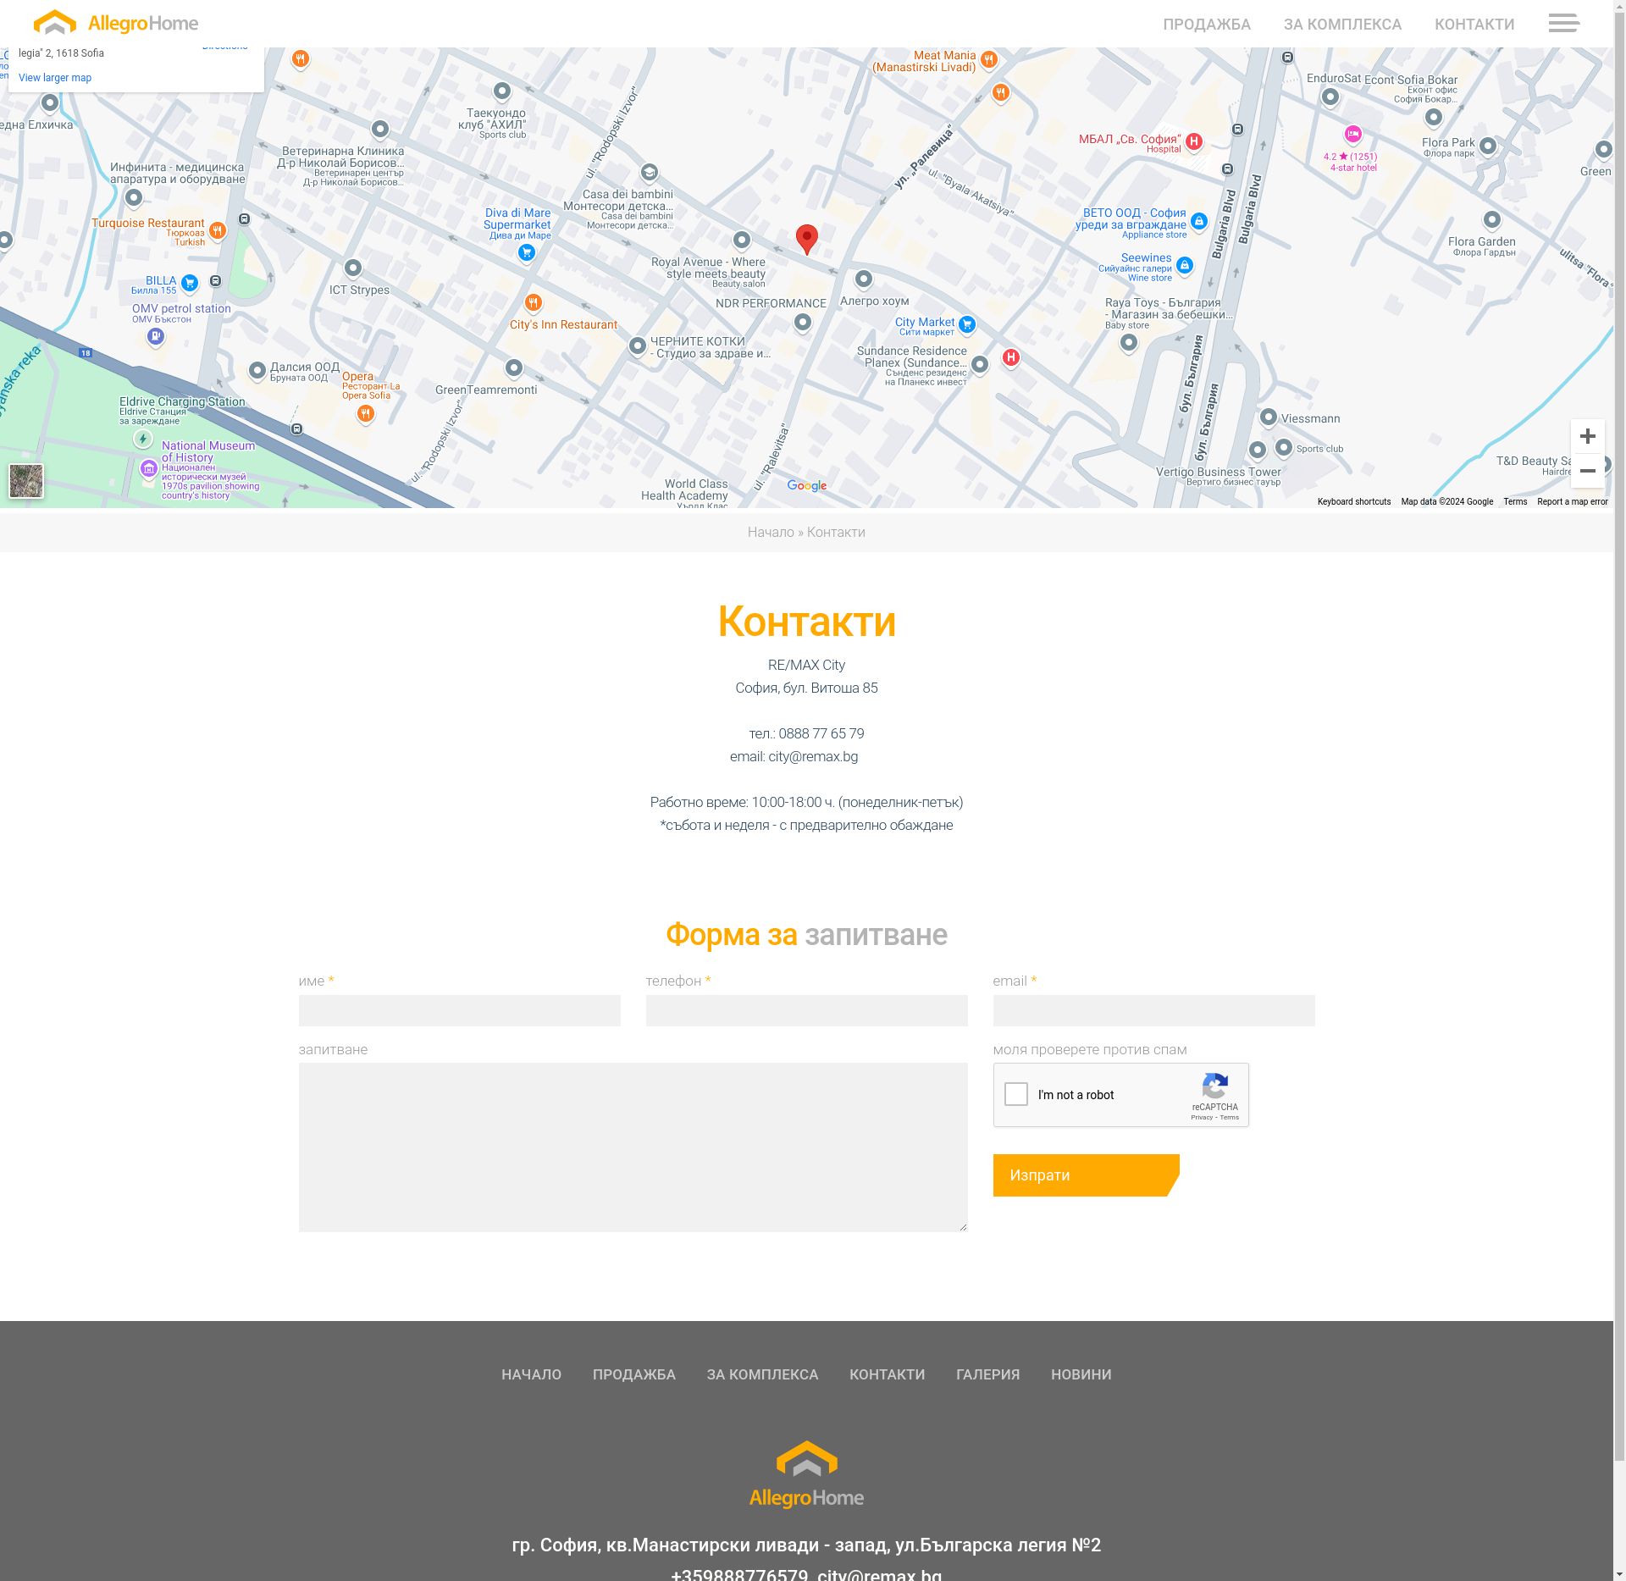
Task: Focus the име input field
Action: click(x=459, y=1010)
